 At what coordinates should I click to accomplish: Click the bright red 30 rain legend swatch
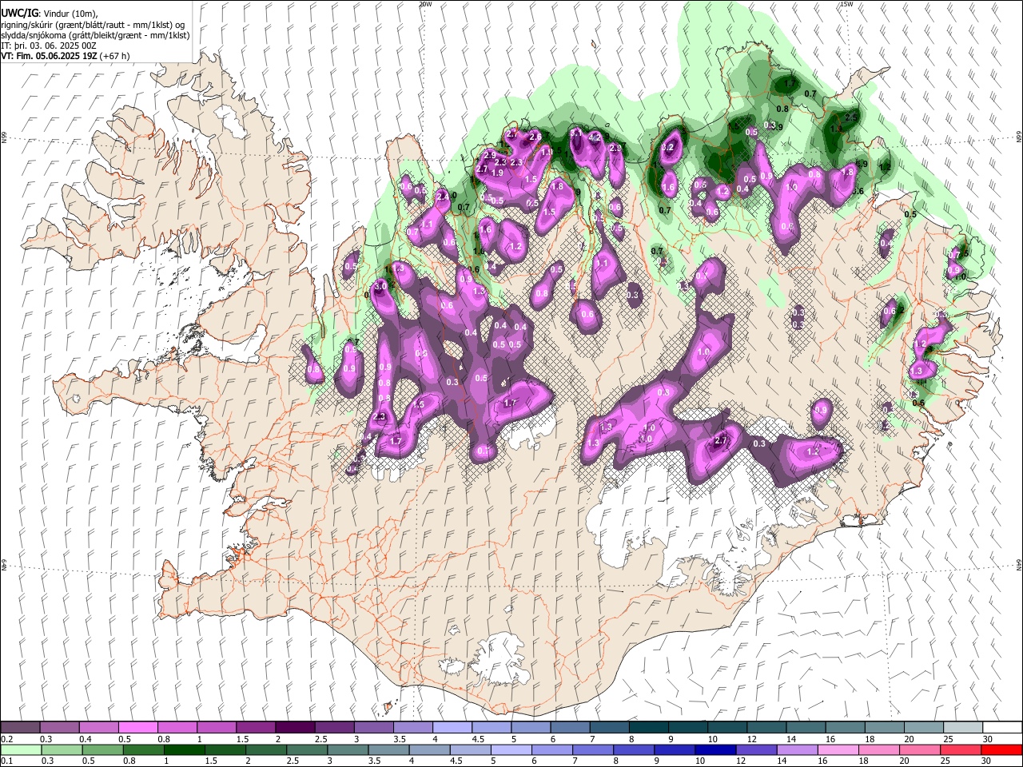[x=1001, y=750]
